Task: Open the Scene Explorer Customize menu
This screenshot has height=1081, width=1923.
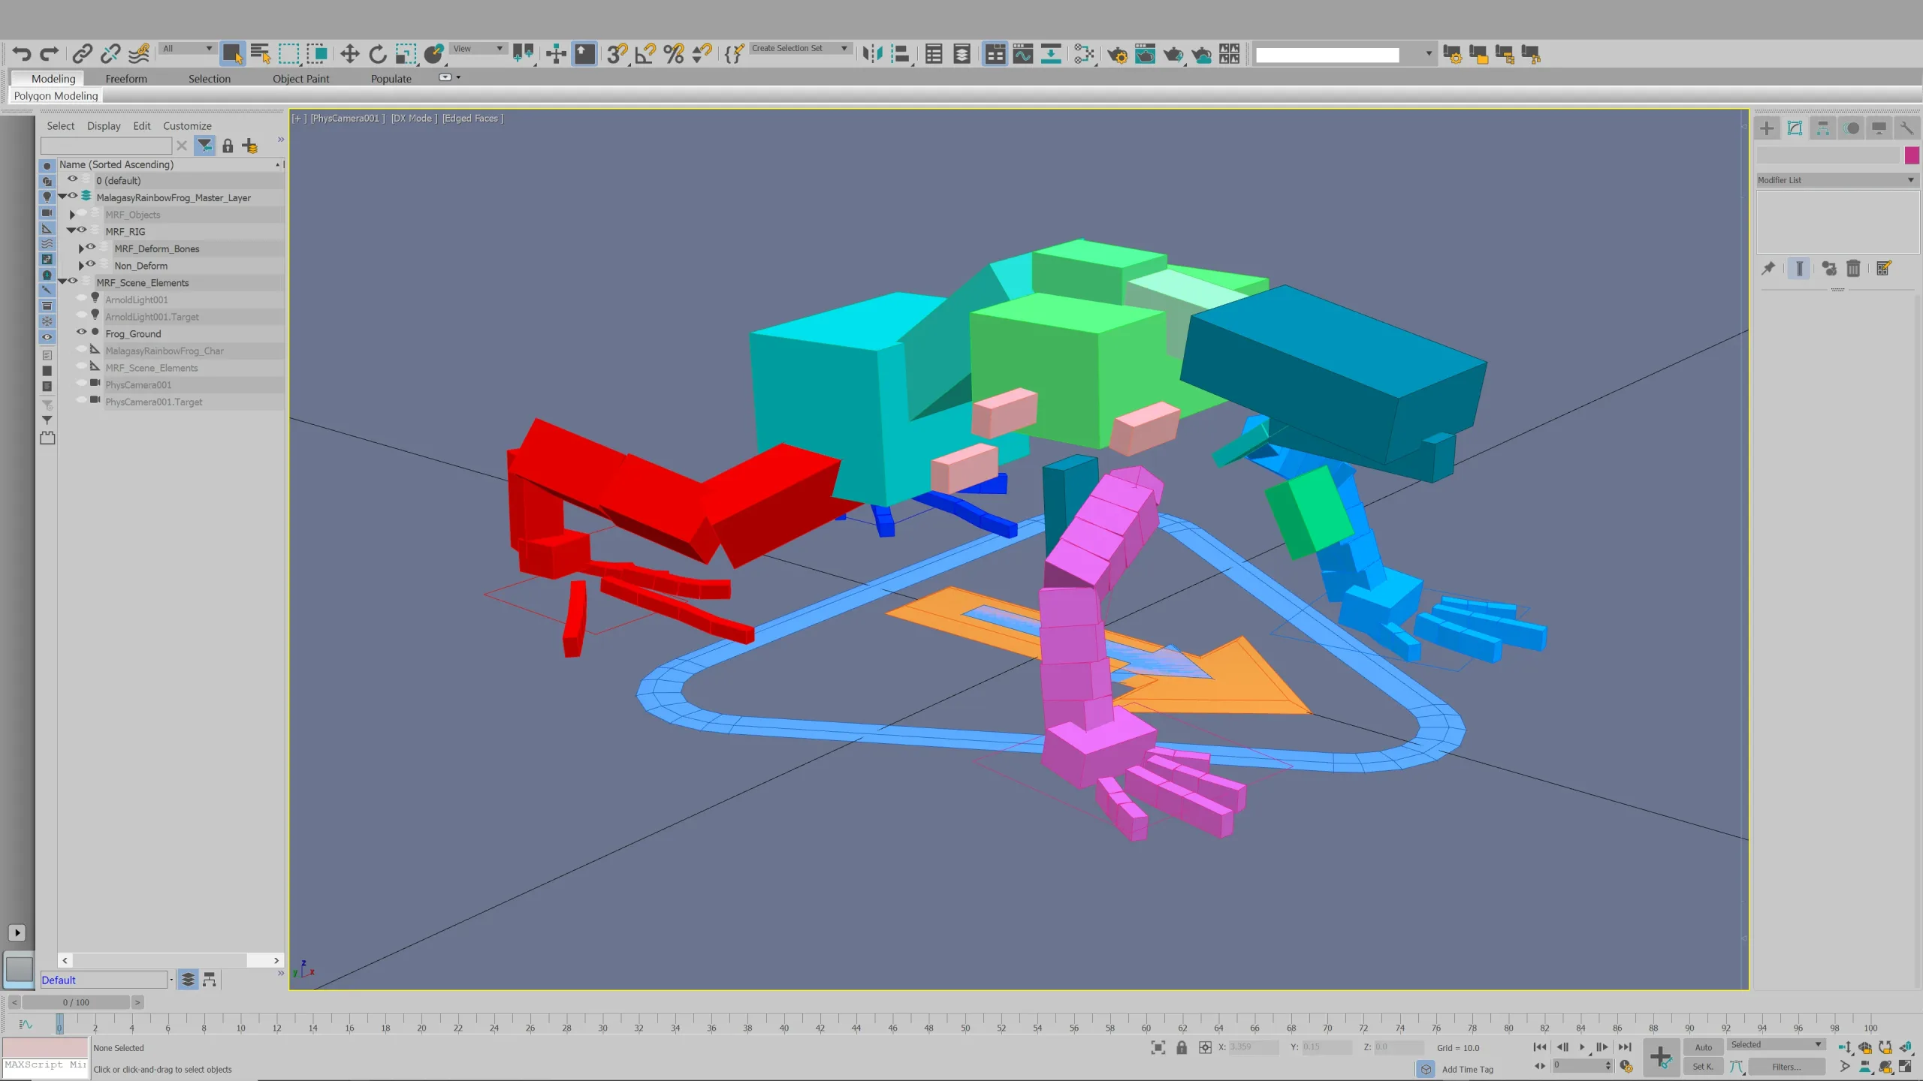Action: pyautogui.click(x=187, y=126)
